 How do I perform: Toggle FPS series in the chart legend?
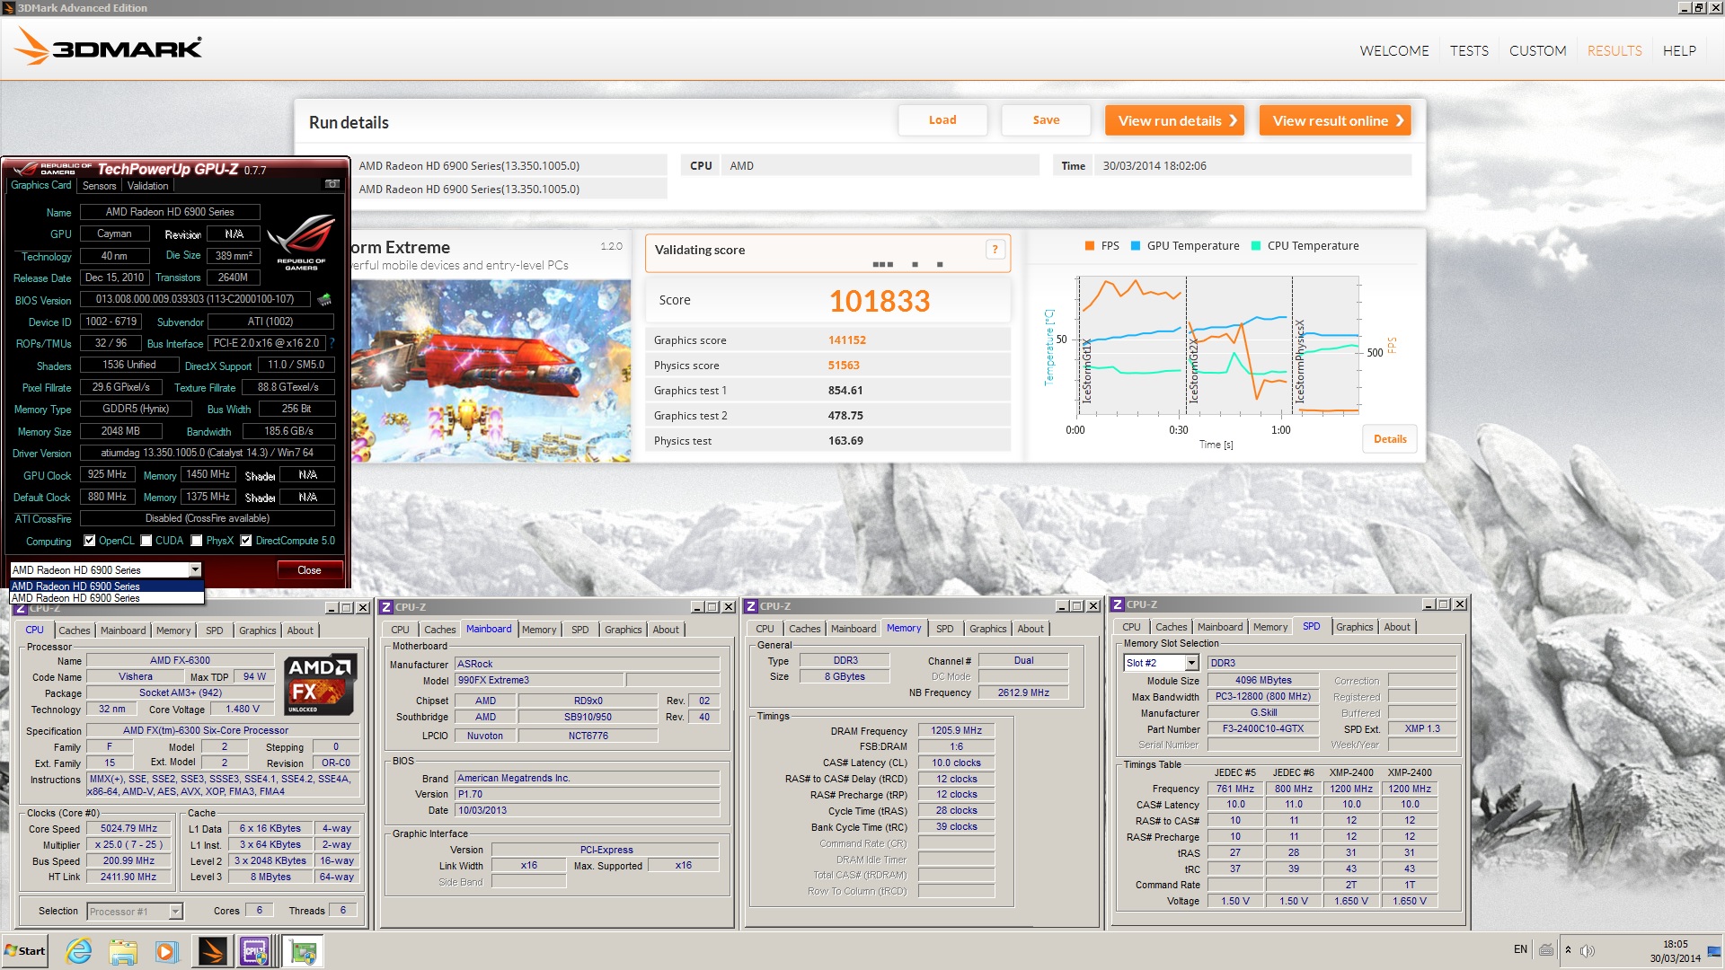(x=1101, y=246)
